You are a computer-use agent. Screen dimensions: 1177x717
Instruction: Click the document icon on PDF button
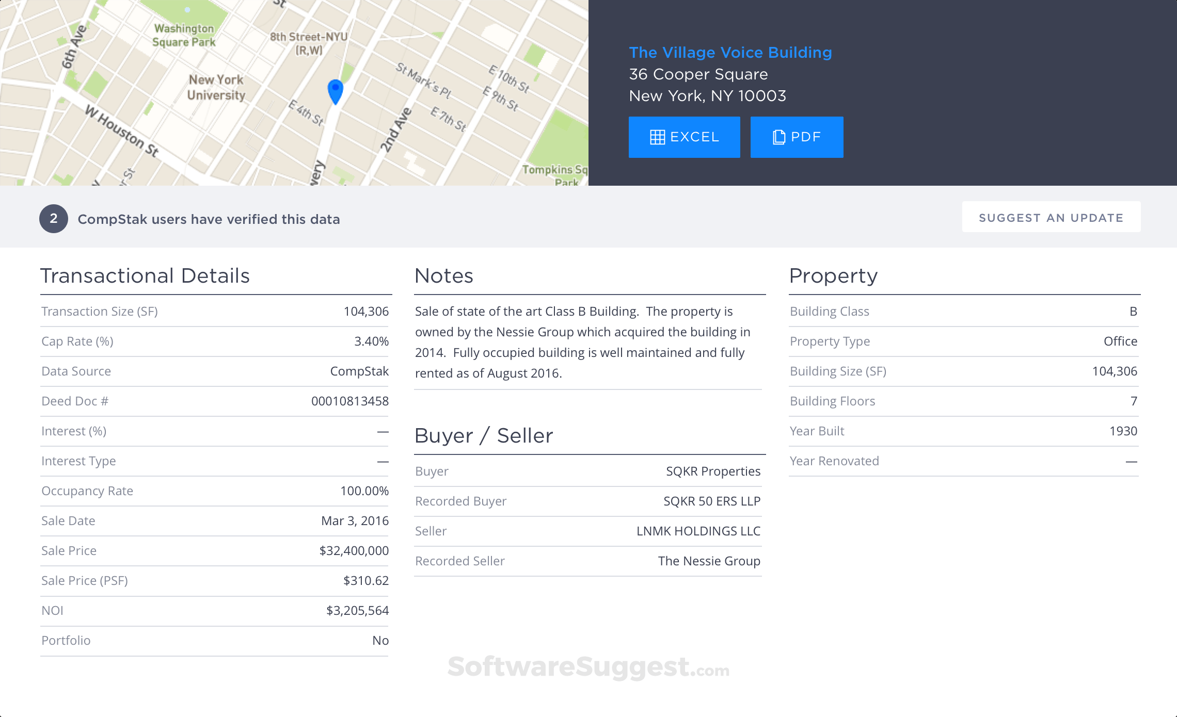(x=778, y=137)
